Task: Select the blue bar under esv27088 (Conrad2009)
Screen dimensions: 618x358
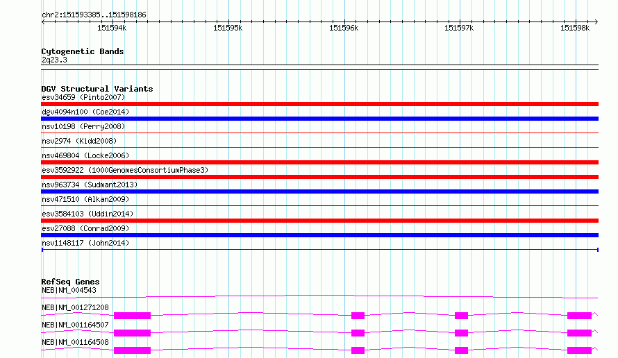Action: click(319, 235)
